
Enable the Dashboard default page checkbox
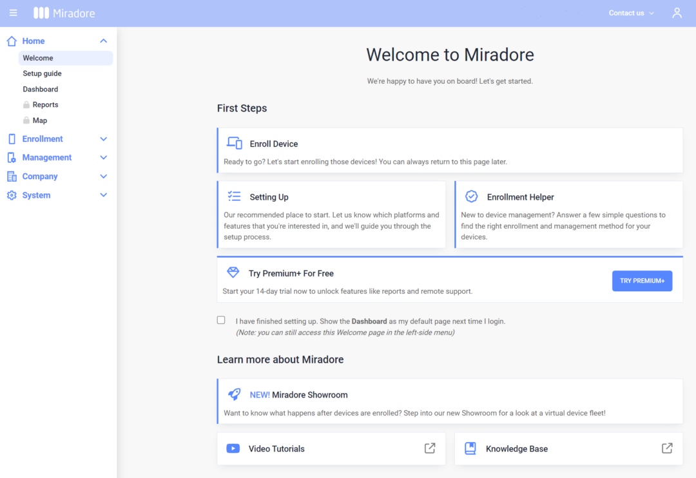pos(221,320)
